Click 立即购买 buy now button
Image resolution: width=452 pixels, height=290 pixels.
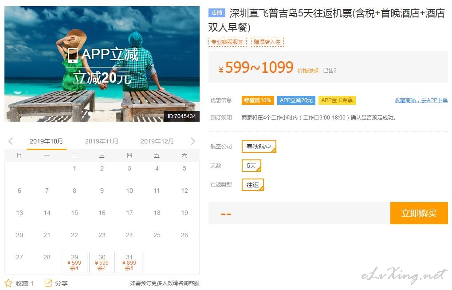(x=419, y=213)
